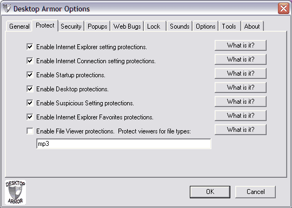292x208 pixels.
Task: Click What is it? beside Favorites protections
Action: (x=241, y=116)
